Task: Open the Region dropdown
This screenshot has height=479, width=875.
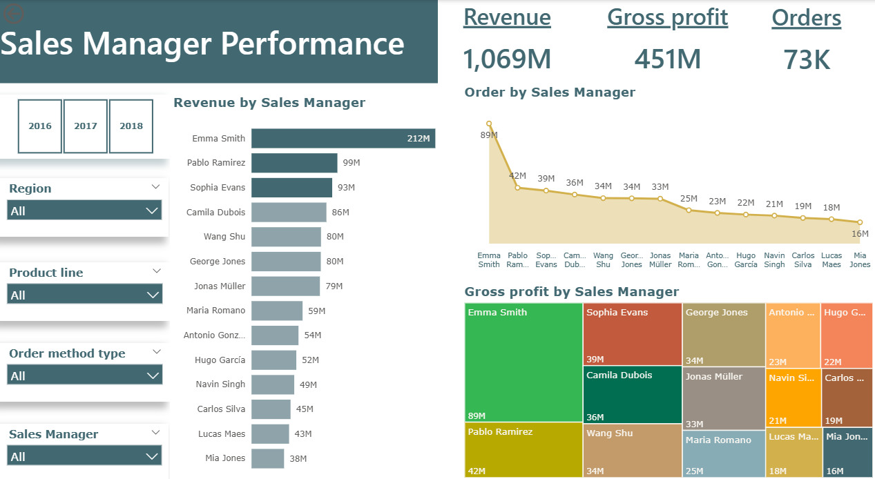Action: (84, 211)
